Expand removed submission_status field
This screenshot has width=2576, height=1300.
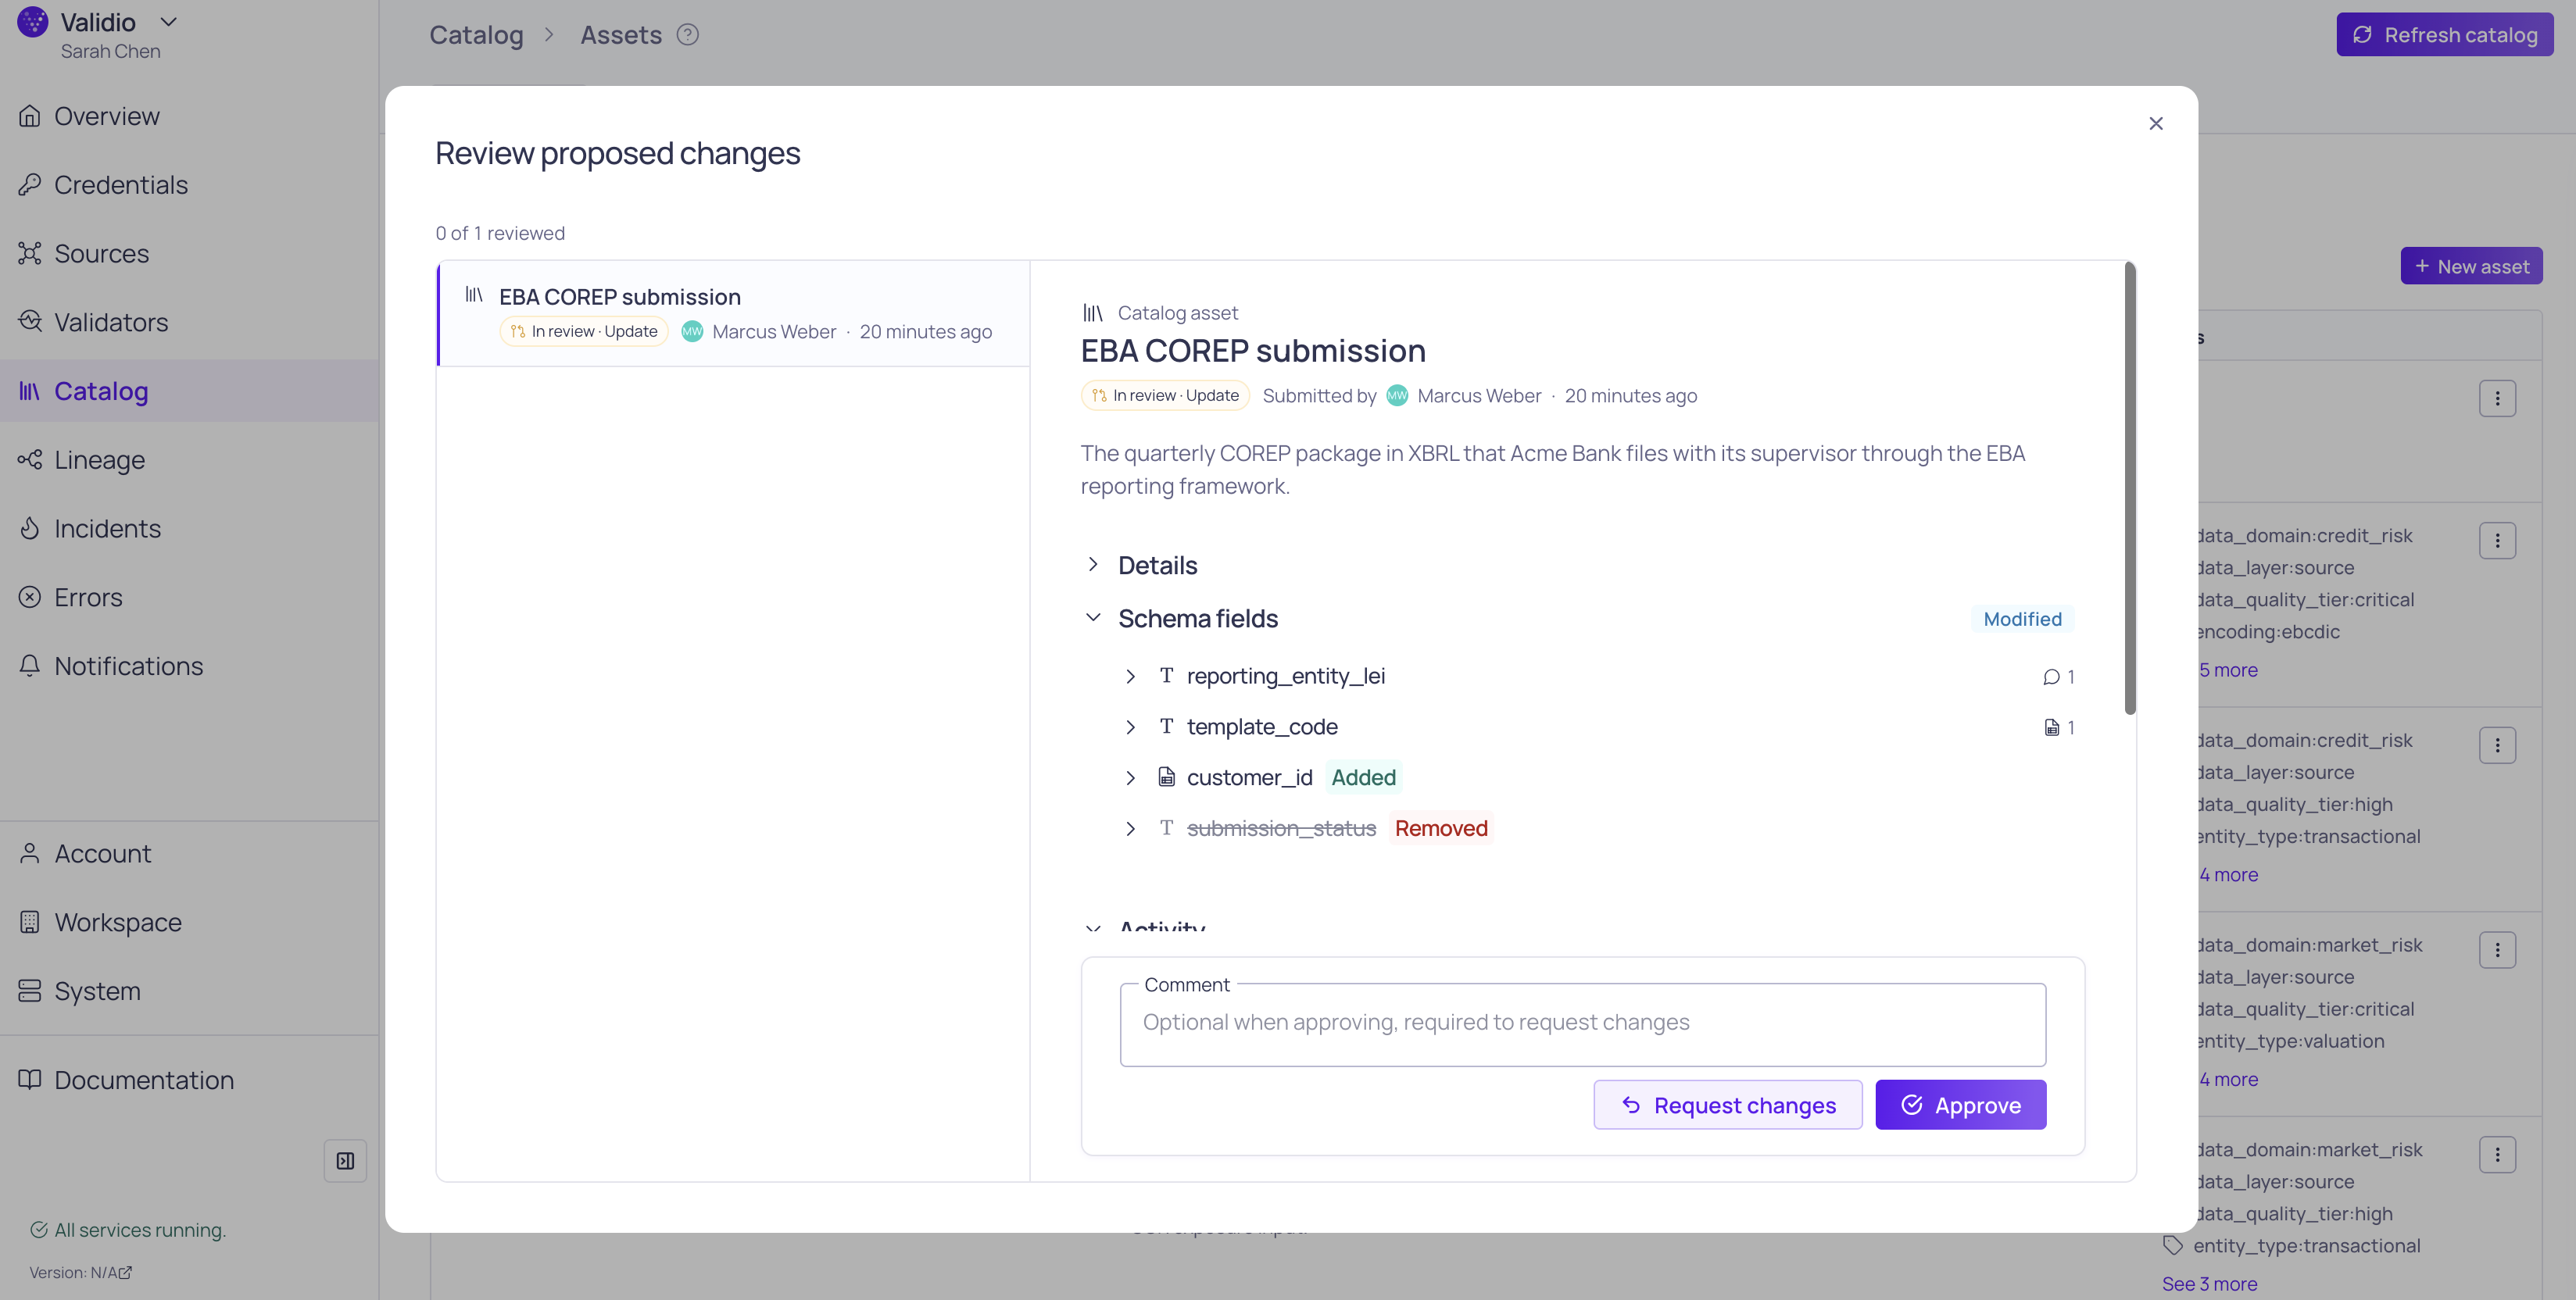[x=1130, y=830]
